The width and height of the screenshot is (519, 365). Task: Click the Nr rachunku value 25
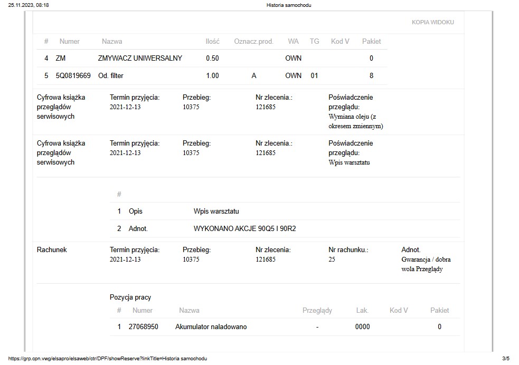[x=332, y=260]
